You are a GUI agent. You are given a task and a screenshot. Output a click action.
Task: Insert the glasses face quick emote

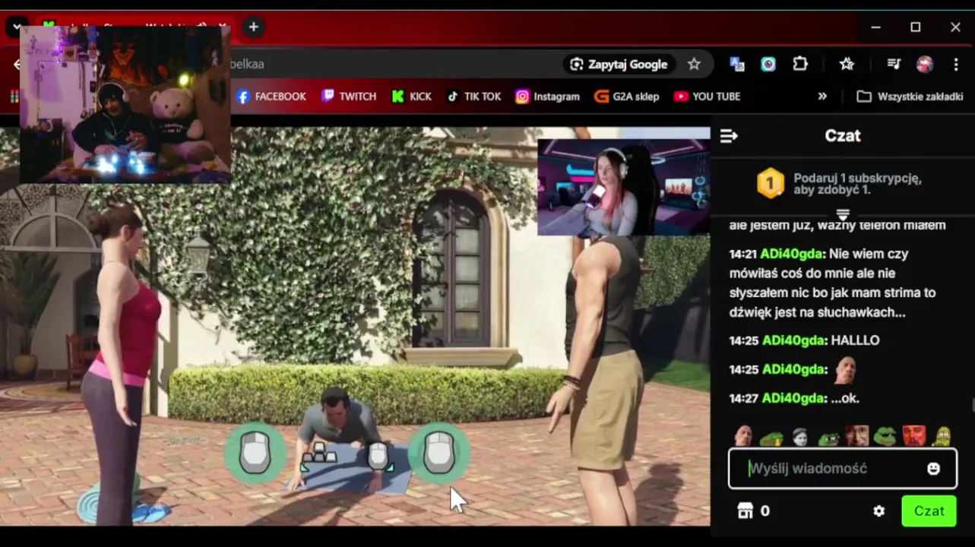[x=856, y=436]
